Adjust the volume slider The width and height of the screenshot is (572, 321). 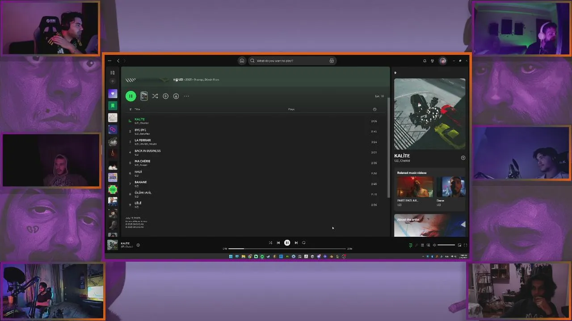click(x=446, y=245)
